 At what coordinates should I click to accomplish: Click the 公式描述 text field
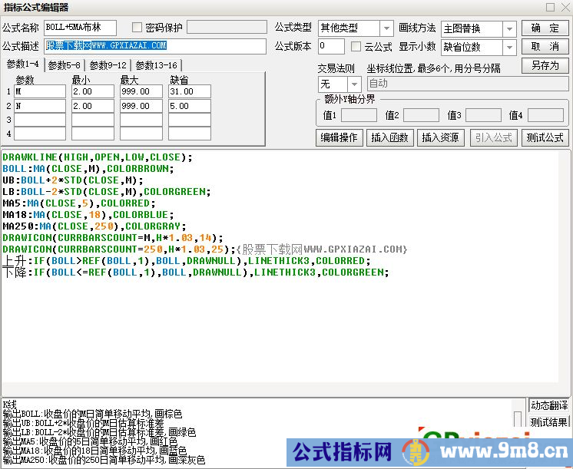pyautogui.click(x=155, y=46)
